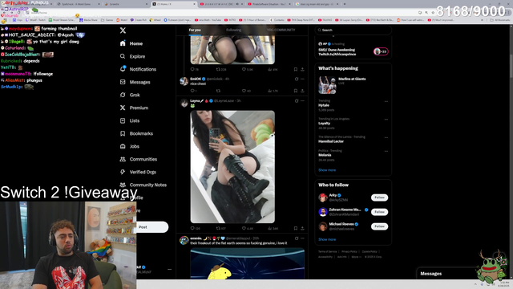Open Marlins at Giants live event
Viewport: 513px width, 289px height.
(x=353, y=85)
